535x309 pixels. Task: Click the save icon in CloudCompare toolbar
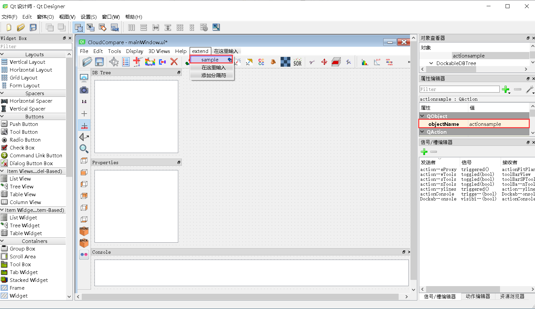[x=99, y=62]
